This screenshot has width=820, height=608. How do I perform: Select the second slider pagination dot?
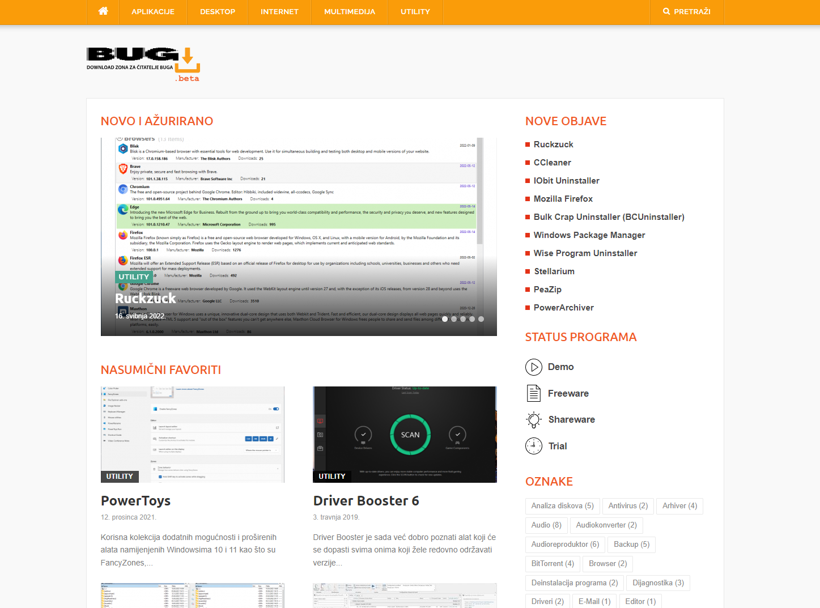(454, 319)
